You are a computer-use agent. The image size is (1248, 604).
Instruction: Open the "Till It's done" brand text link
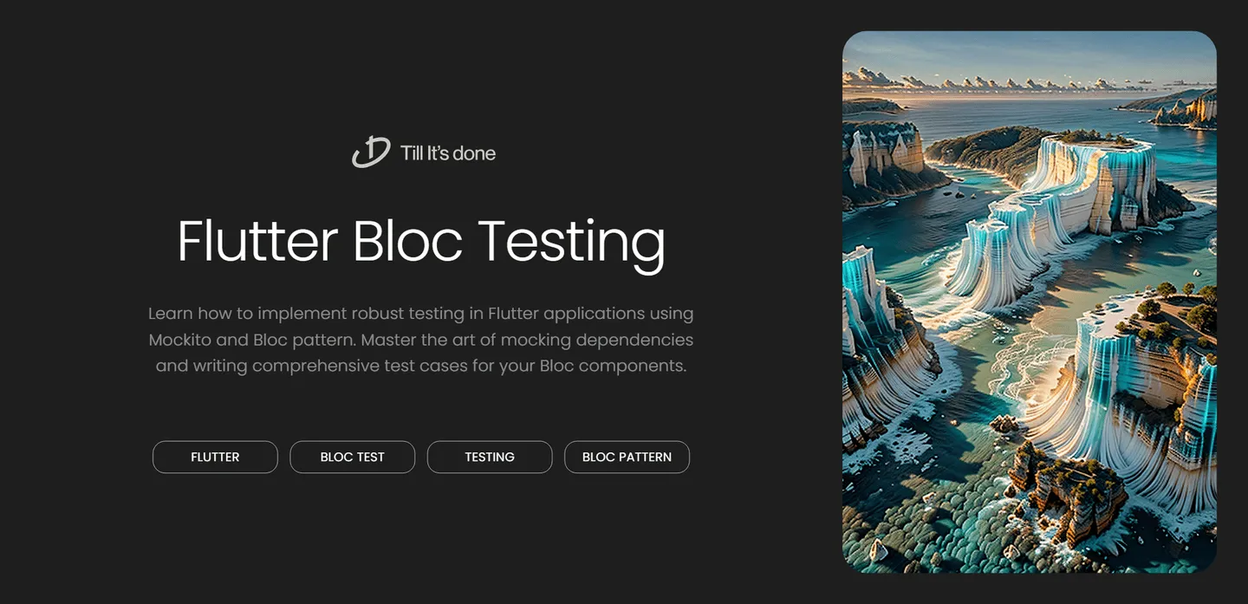point(447,153)
